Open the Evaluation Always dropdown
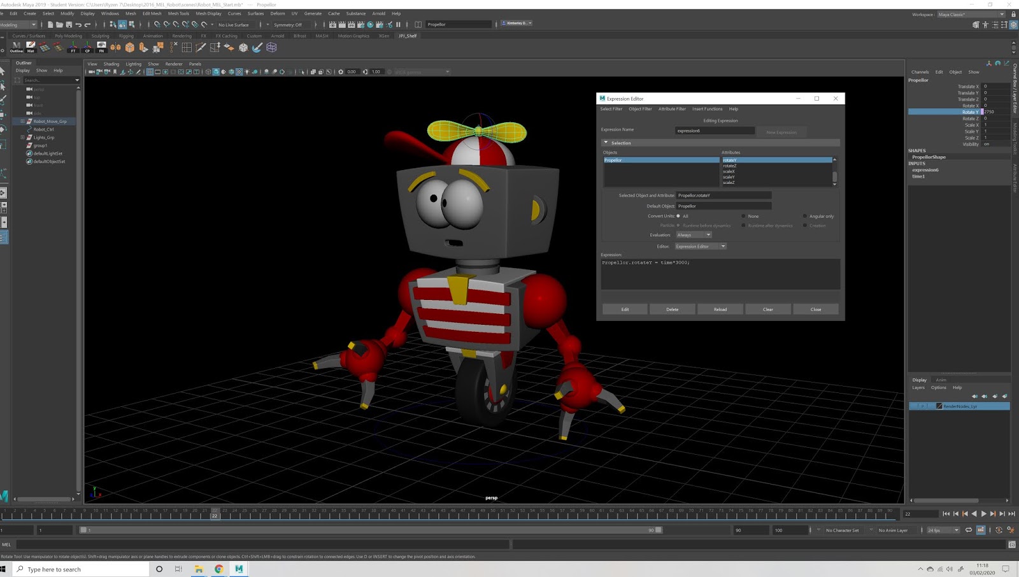The height and width of the screenshot is (577, 1019). [694, 235]
